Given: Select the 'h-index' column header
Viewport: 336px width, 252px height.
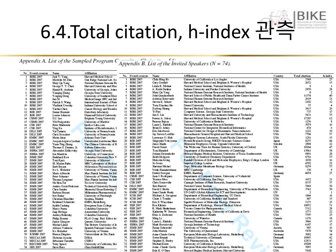Looking at the screenshot, I should click(327, 76).
